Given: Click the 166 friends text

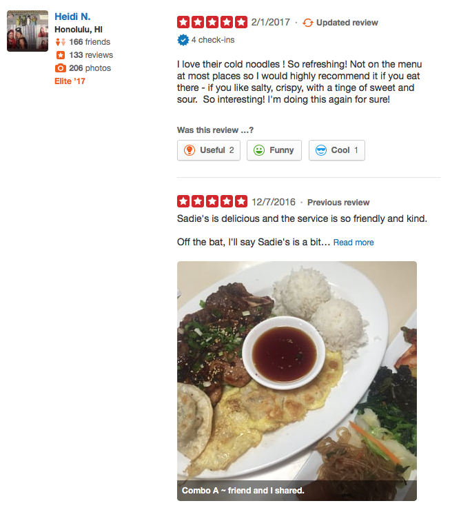Looking at the screenshot, I should click(90, 42).
